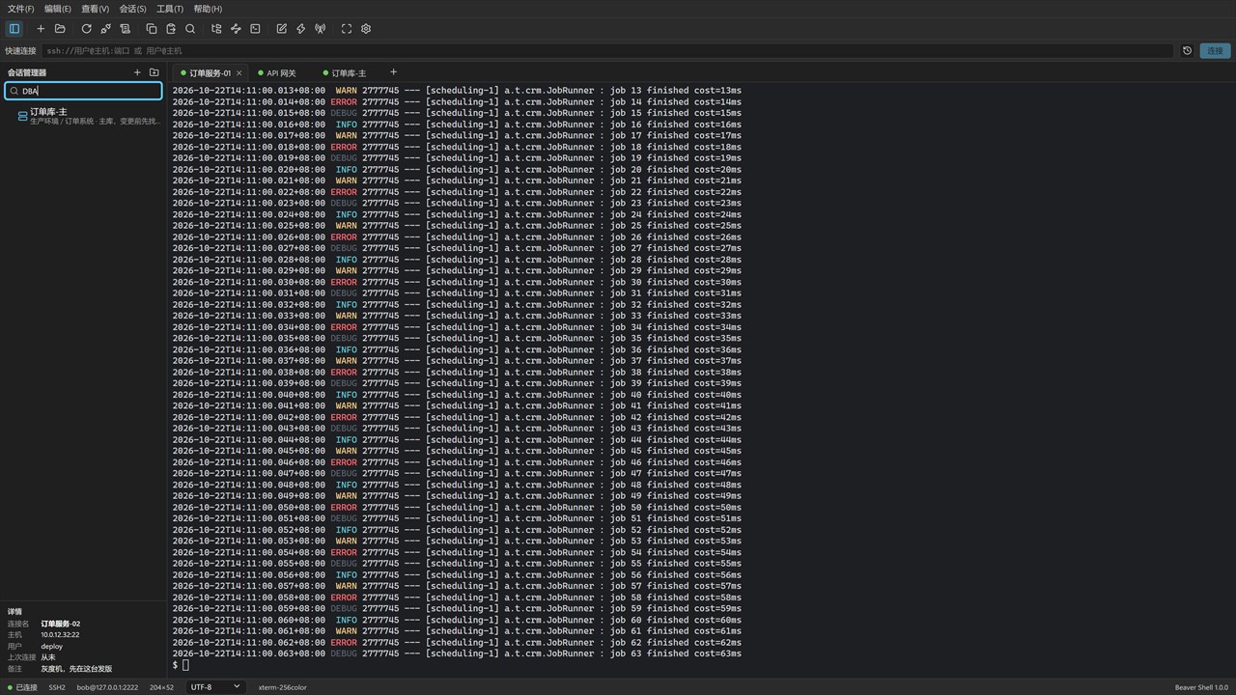1236x695 pixels.
Task: Open settings with the gear icon
Action: 366,29
